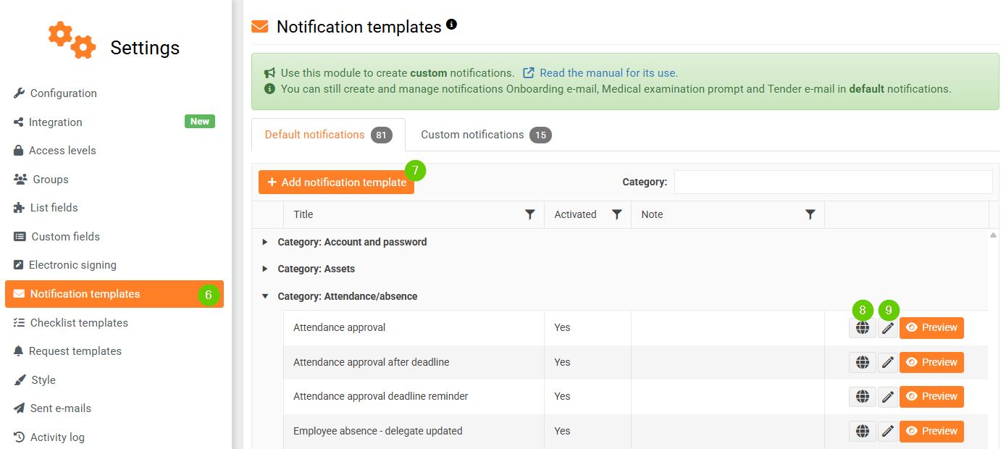Click globe icon for Attendance approval after deadline

(862, 362)
